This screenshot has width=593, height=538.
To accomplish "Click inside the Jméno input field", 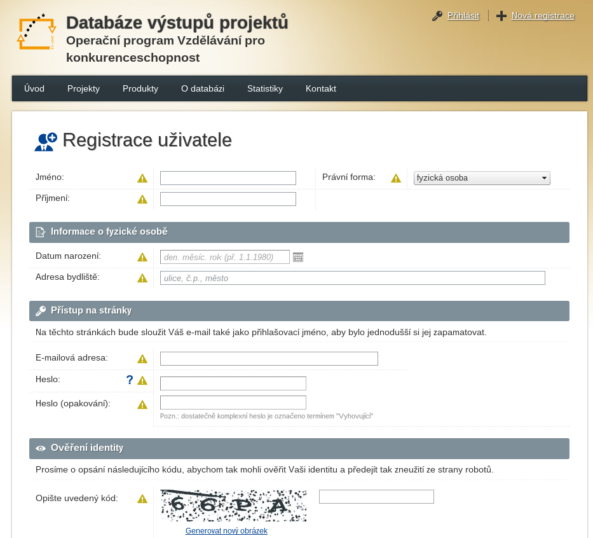I will coord(228,178).
